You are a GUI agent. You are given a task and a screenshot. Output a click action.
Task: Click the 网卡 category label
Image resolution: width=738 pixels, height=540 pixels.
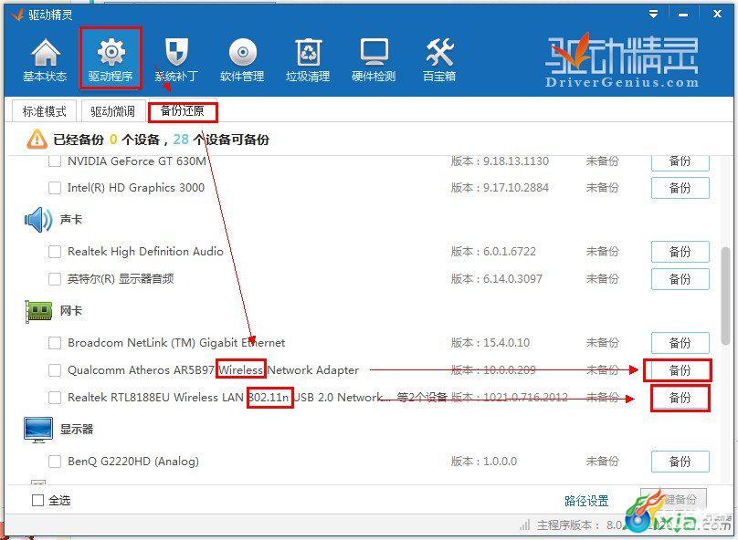click(x=71, y=311)
